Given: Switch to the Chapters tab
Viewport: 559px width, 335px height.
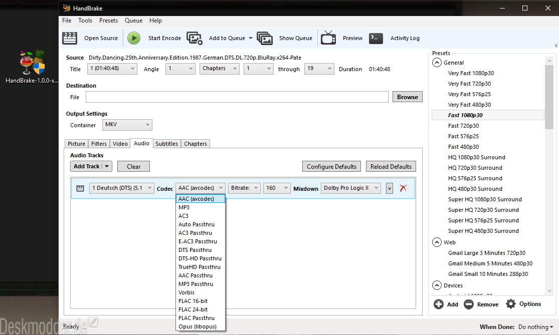Looking at the screenshot, I should tap(196, 144).
